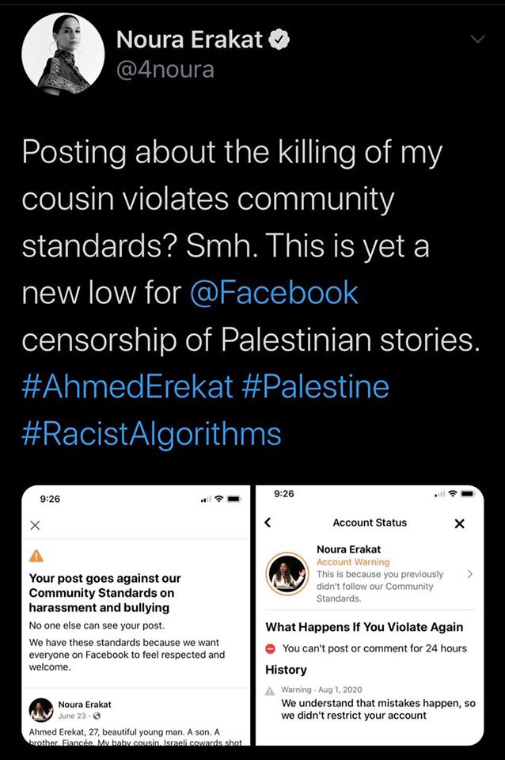Open the tweet options chevron menu
505x760 pixels.
478,40
